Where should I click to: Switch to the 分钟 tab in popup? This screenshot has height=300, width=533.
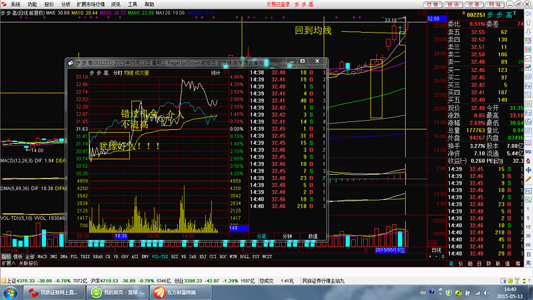tap(287, 236)
